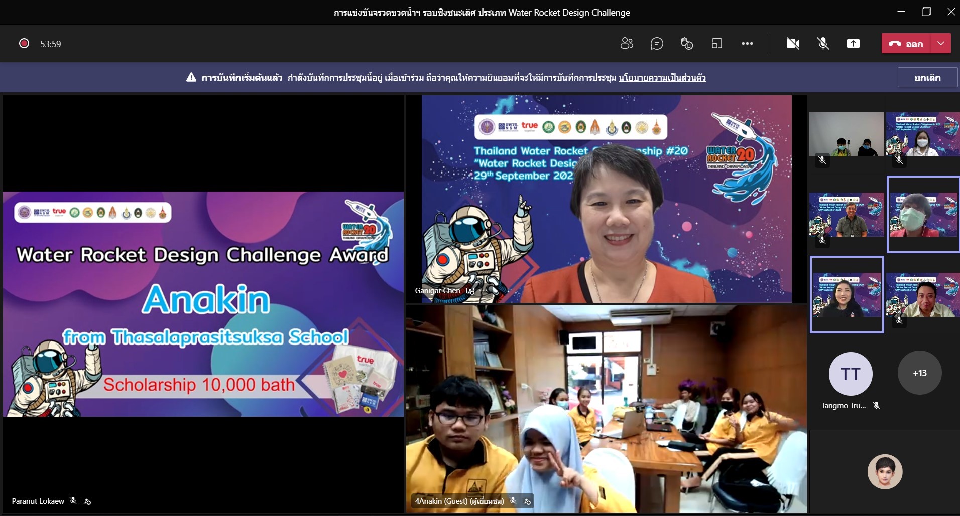Select the TT Tangmo participant avatar
This screenshot has width=960, height=516.
851,374
